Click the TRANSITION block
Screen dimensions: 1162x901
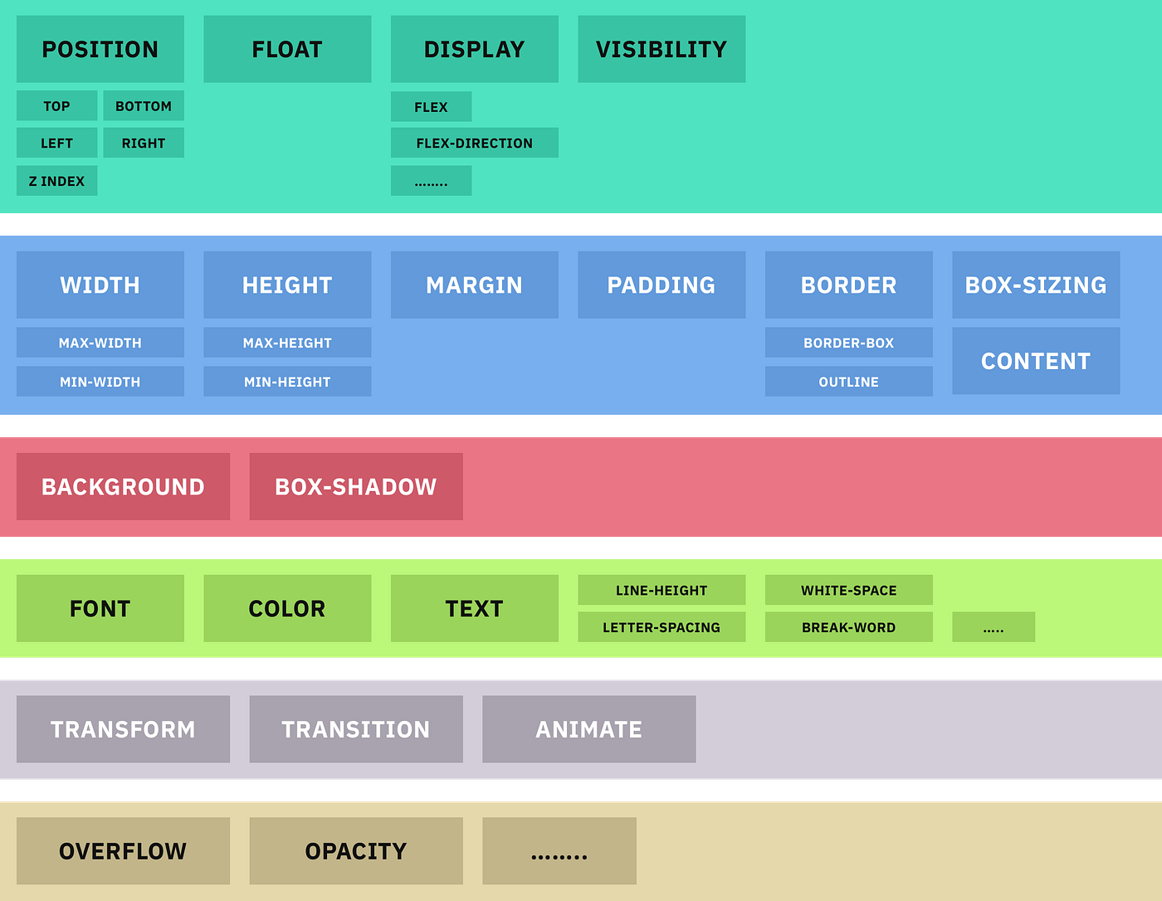[x=356, y=729]
